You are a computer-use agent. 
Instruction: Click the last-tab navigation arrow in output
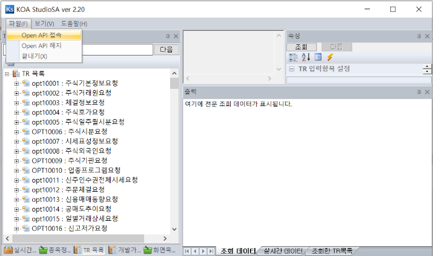tap(212, 251)
